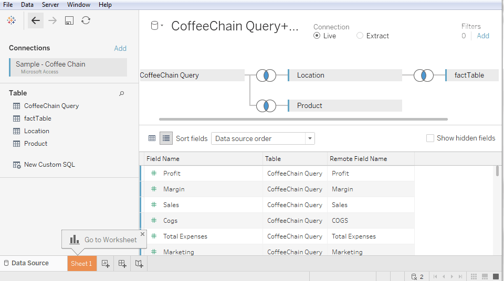Search tables using magnifier icon

click(121, 93)
